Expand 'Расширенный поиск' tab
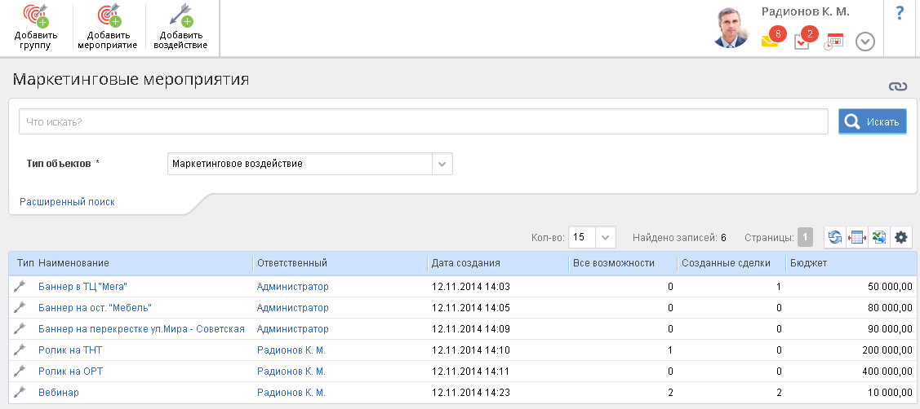This screenshot has width=920, height=409. (67, 202)
